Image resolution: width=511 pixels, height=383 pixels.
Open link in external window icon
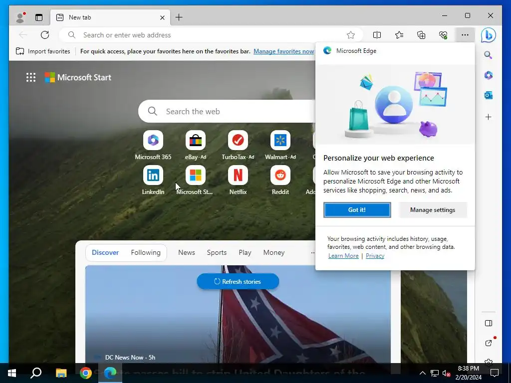tap(488, 343)
